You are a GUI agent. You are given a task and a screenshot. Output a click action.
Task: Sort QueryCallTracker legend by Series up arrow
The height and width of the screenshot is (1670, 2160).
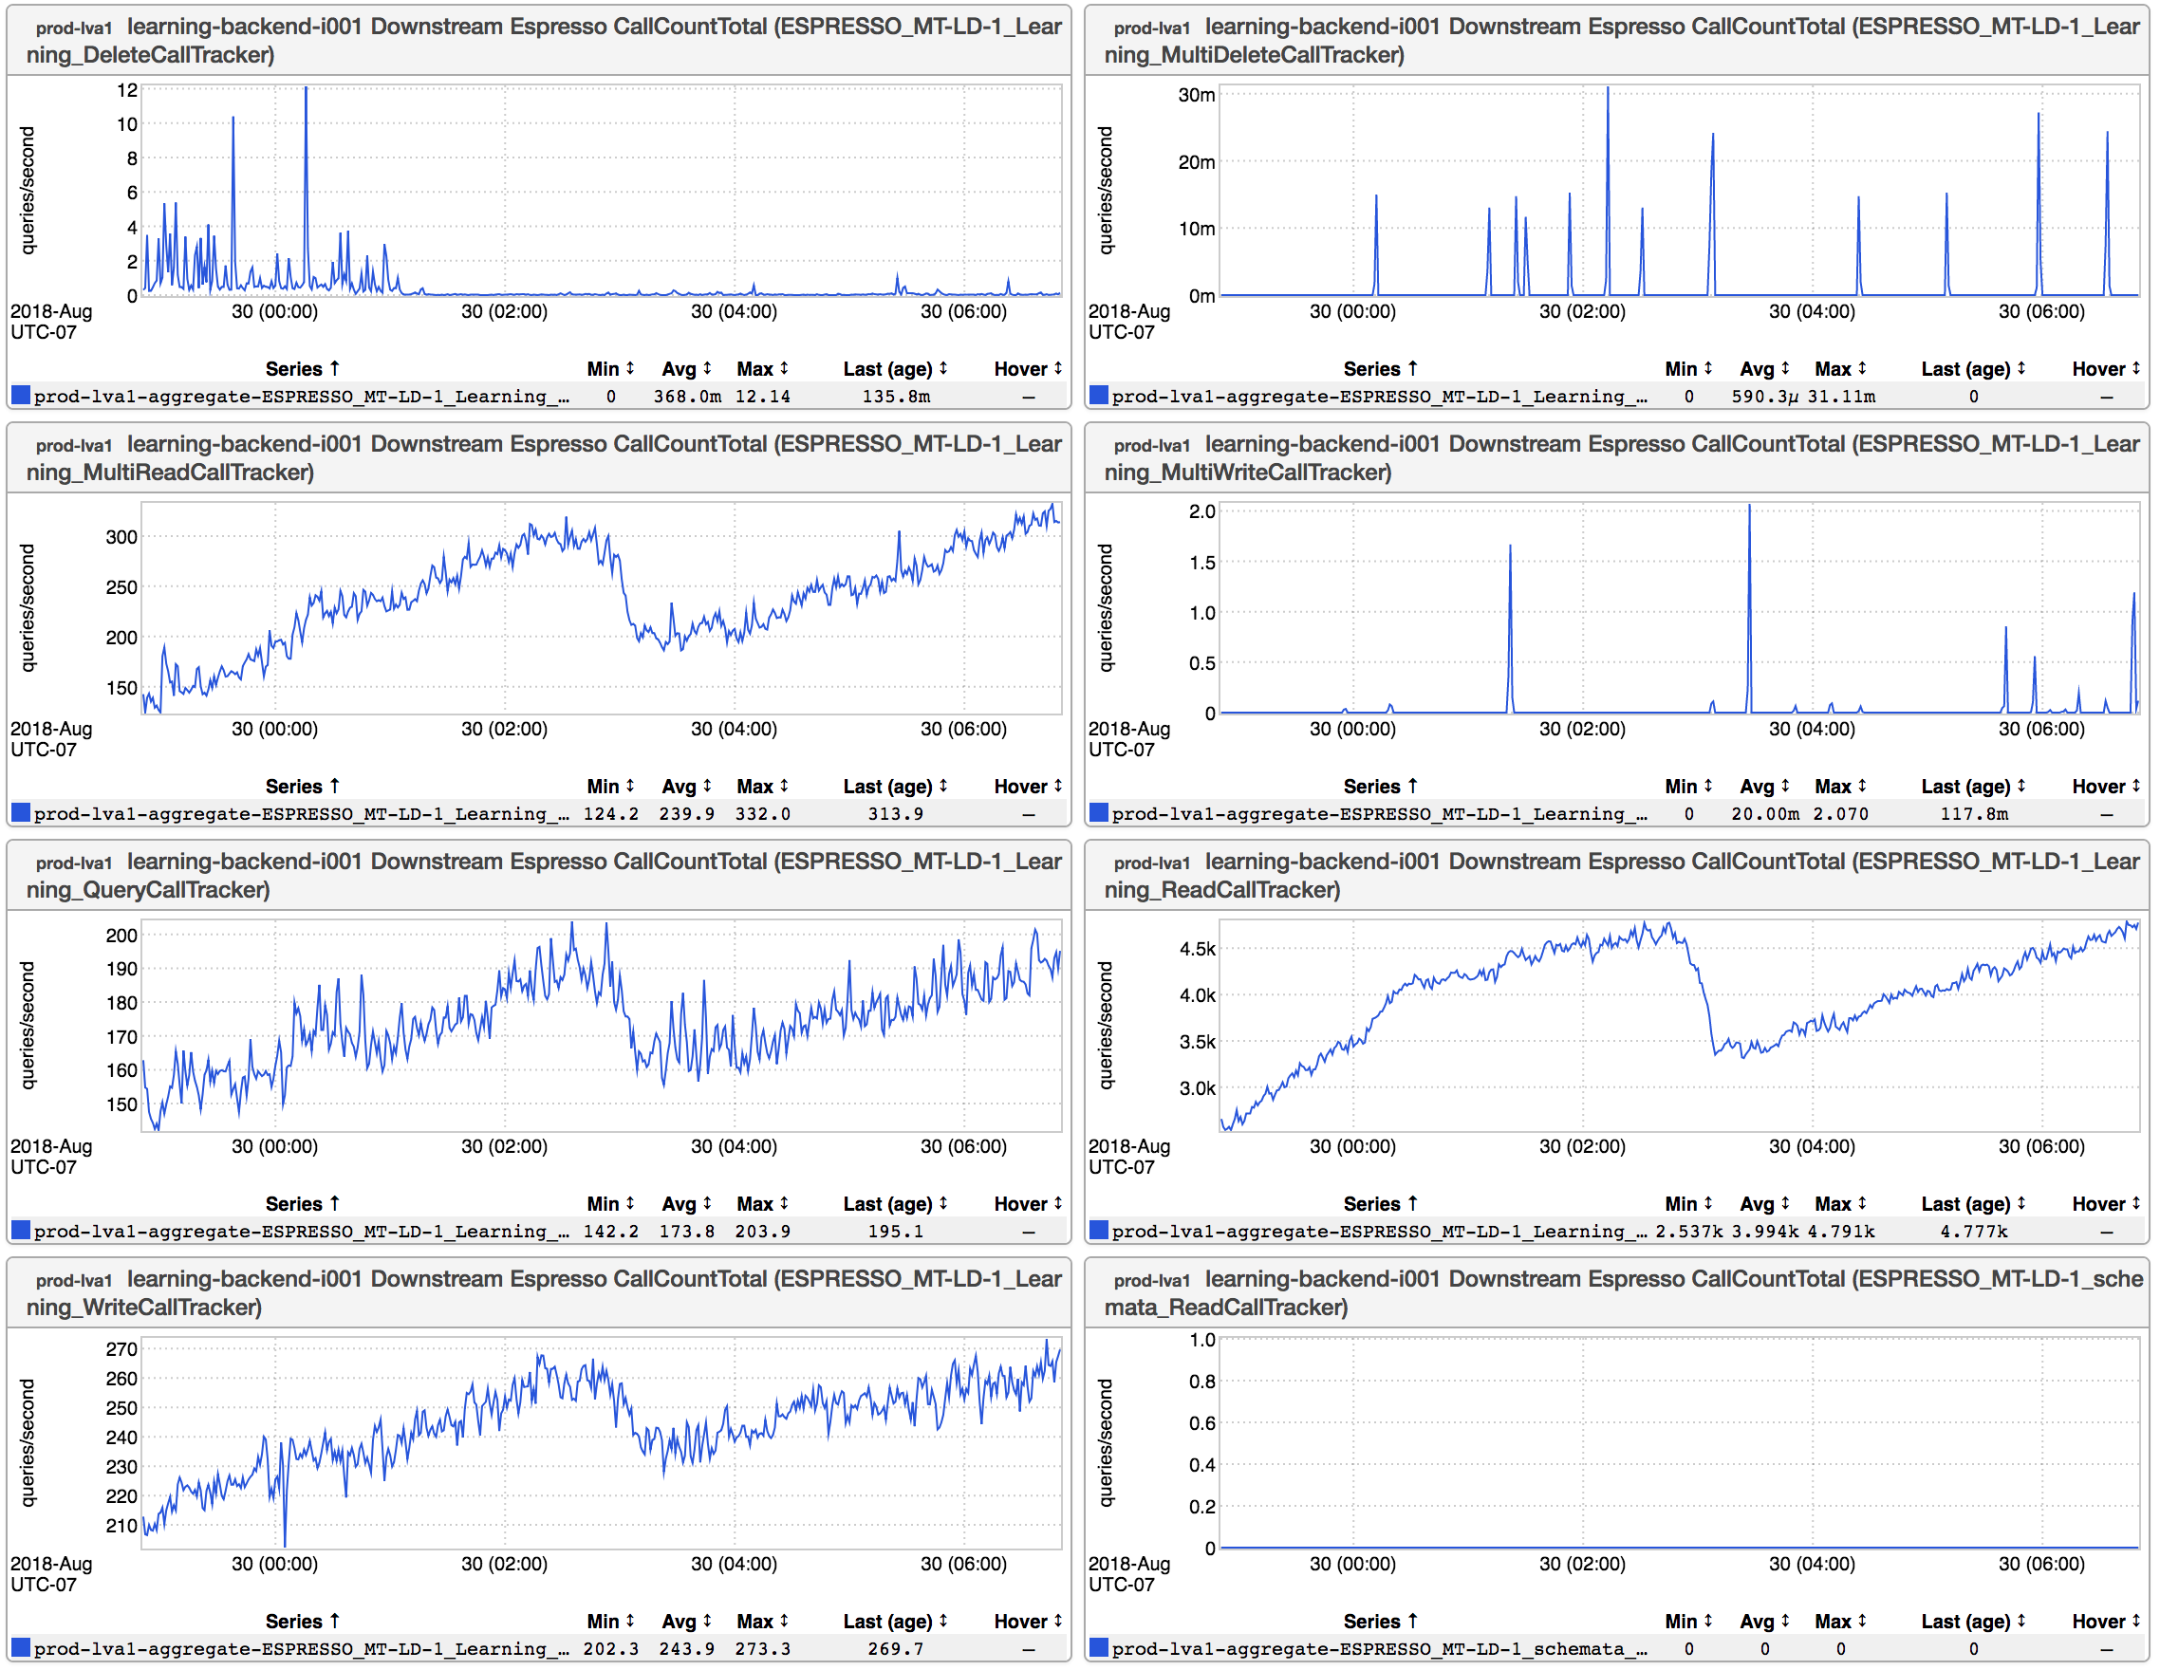[334, 1204]
